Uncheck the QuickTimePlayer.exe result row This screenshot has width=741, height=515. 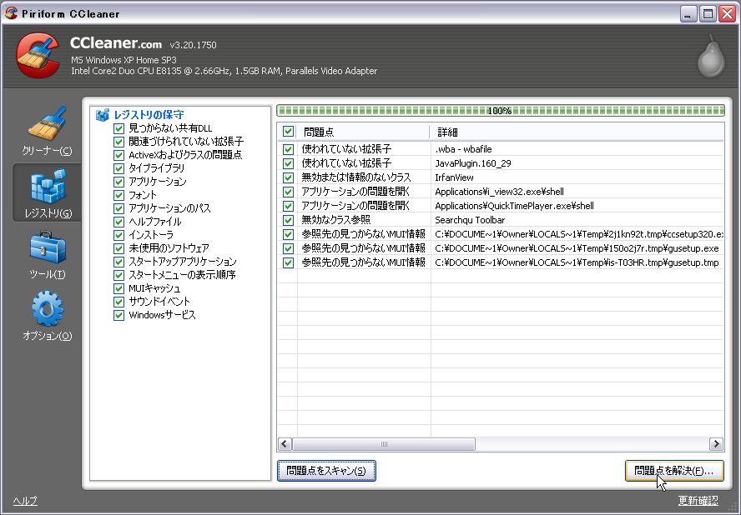tap(288, 206)
